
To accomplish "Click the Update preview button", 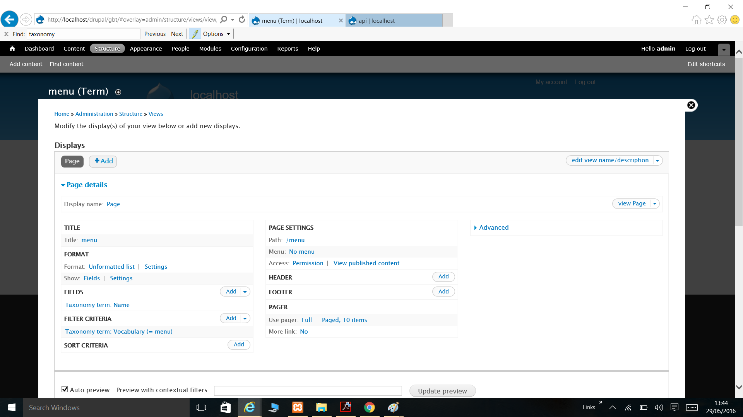I will [442, 391].
